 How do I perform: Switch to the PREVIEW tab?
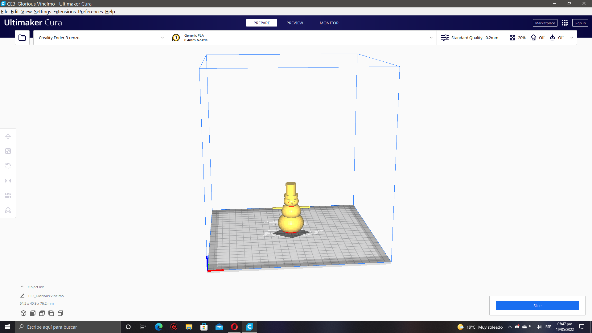pyautogui.click(x=294, y=23)
